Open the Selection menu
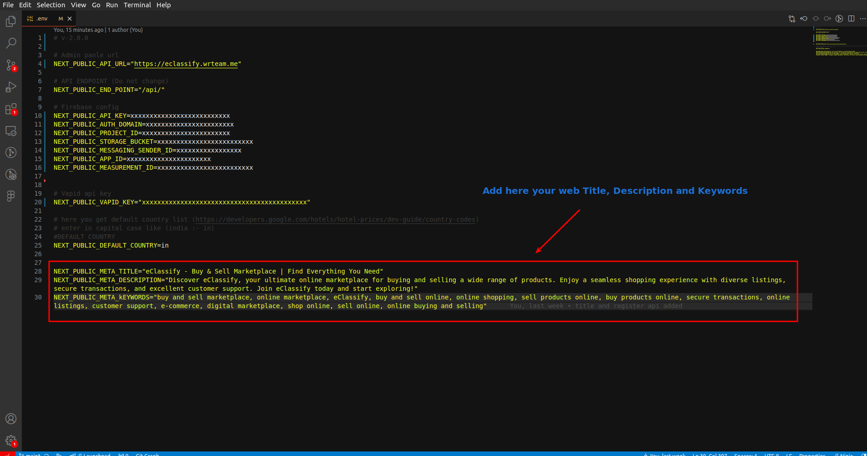Image resolution: width=867 pixels, height=456 pixels. [50, 5]
